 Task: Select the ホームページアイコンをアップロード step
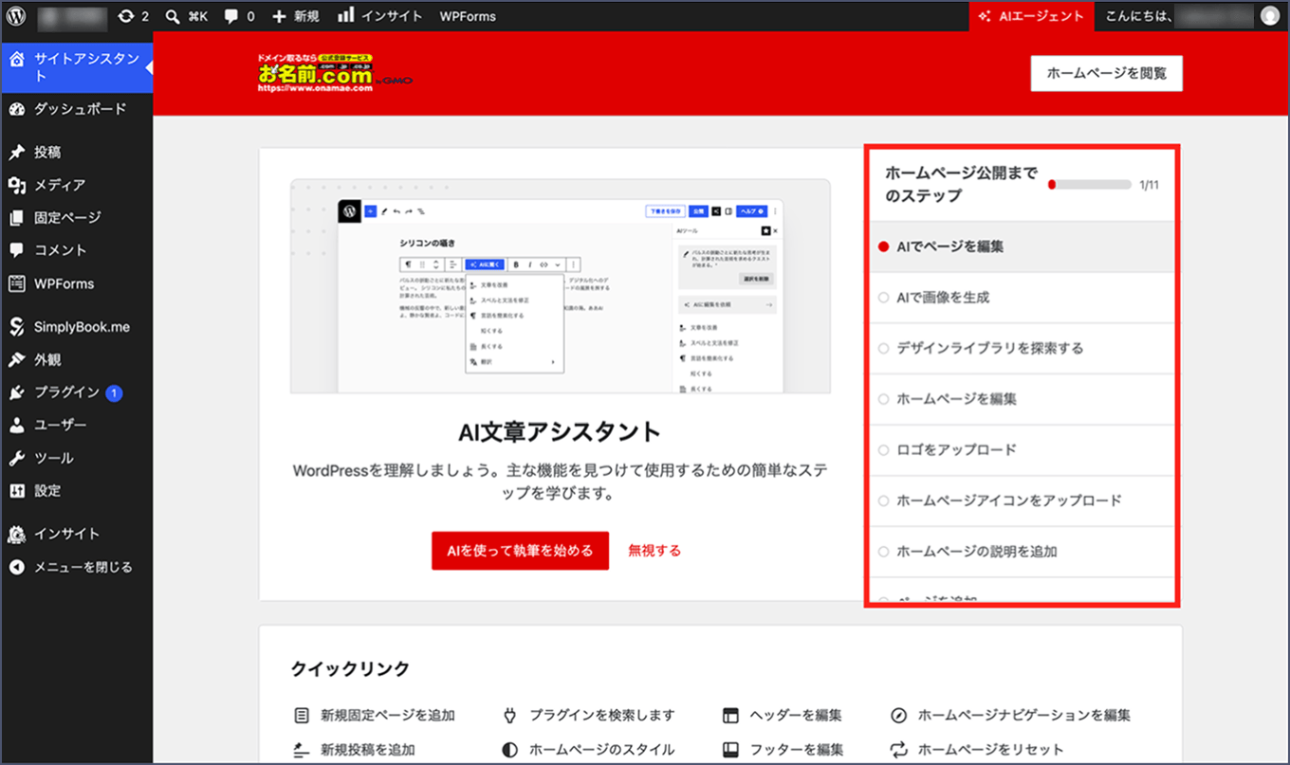pos(1023,501)
